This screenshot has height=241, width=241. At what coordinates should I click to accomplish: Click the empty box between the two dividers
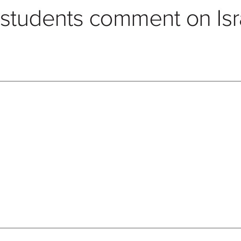click(x=120, y=154)
